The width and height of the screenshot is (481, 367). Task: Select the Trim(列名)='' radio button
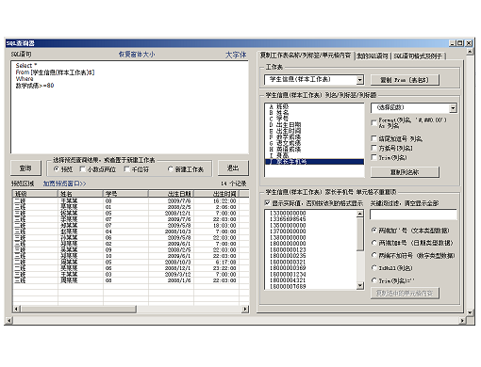tap(374, 280)
